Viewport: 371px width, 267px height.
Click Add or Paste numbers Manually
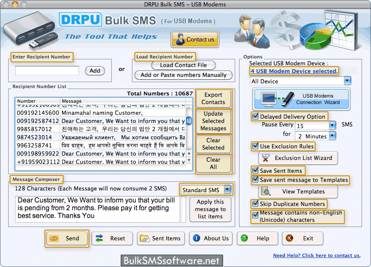pyautogui.click(x=184, y=75)
